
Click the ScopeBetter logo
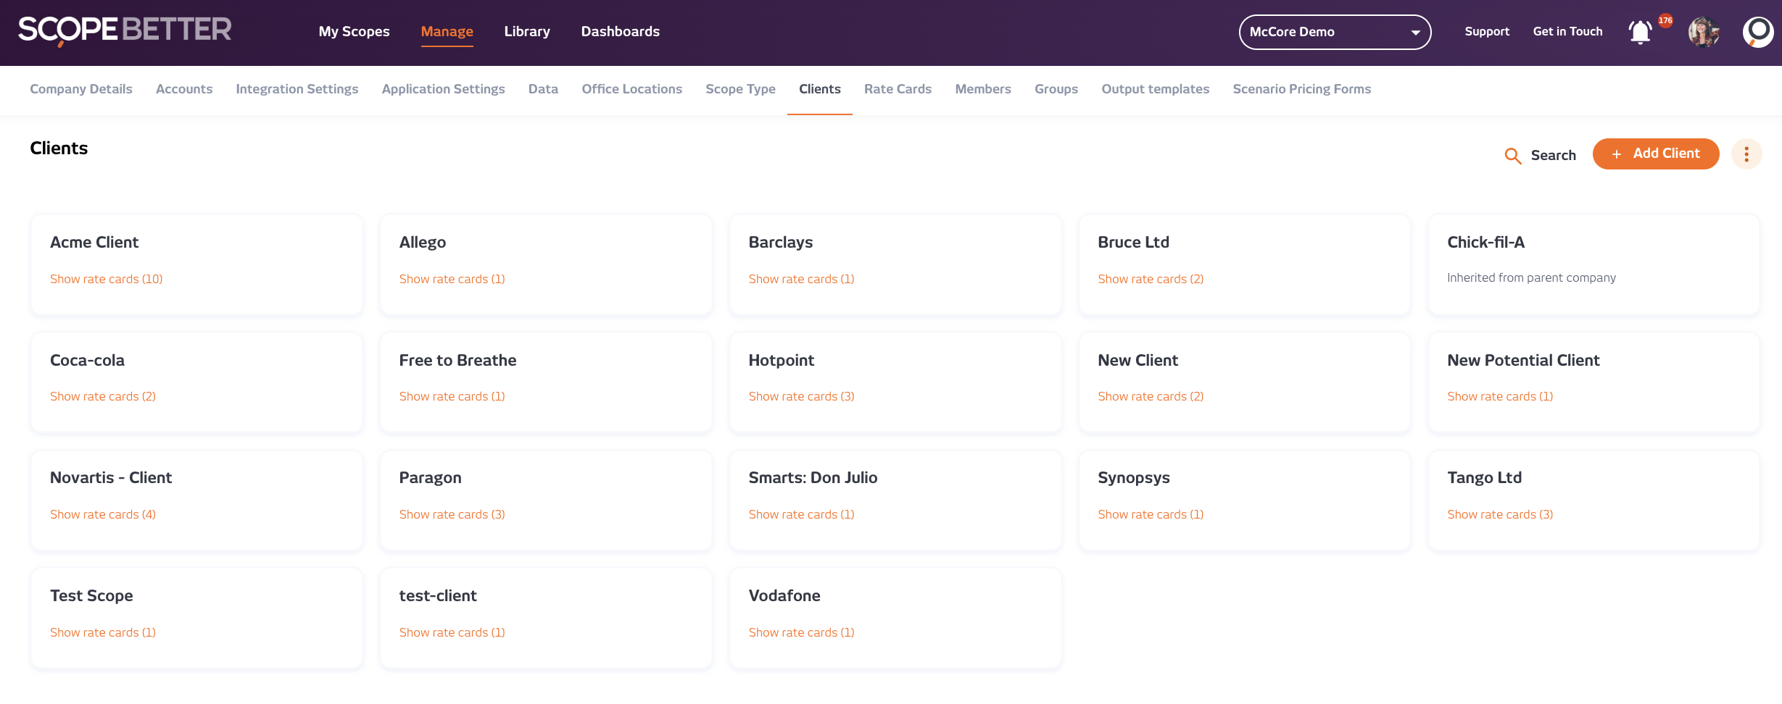pyautogui.click(x=124, y=30)
